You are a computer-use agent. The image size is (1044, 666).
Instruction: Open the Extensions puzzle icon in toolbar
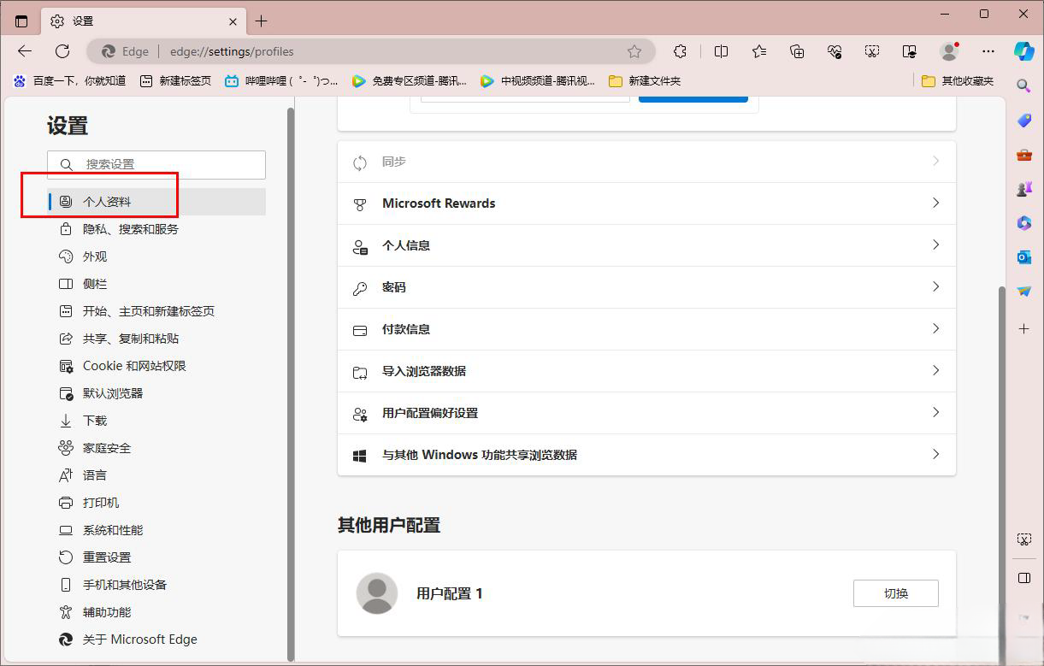tap(680, 51)
